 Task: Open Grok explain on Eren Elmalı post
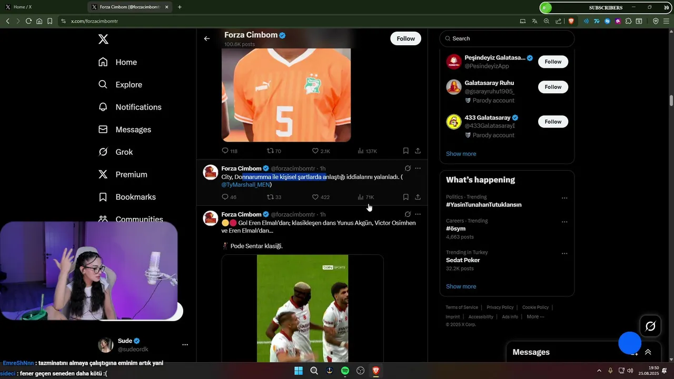coord(408,214)
